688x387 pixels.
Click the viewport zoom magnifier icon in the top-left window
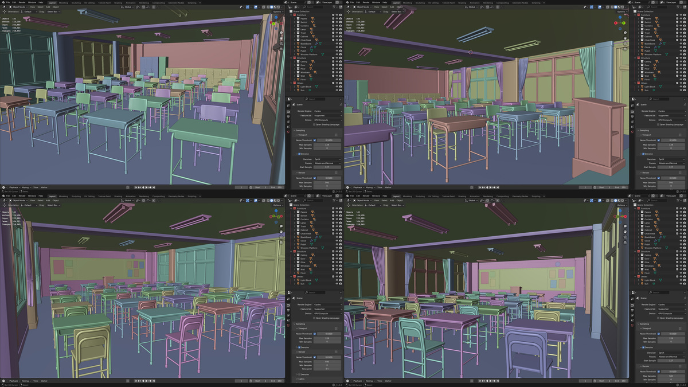click(281, 33)
